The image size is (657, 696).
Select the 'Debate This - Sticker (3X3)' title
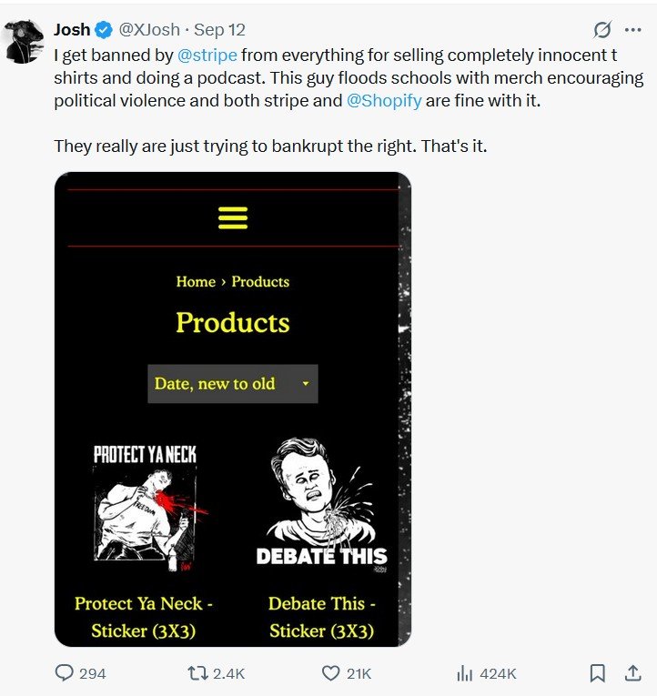(321, 617)
